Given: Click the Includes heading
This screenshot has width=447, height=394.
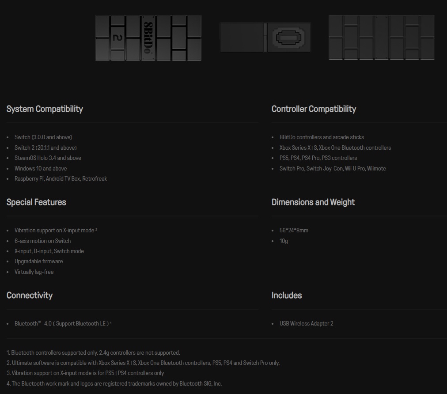Looking at the screenshot, I should coord(287,295).
